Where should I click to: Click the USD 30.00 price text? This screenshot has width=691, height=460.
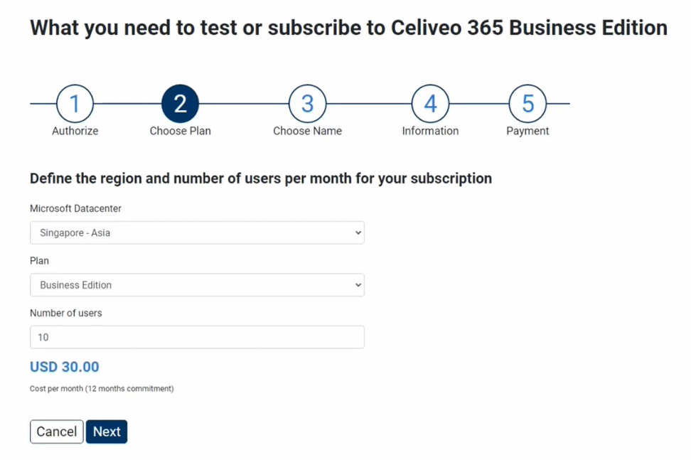click(x=65, y=367)
